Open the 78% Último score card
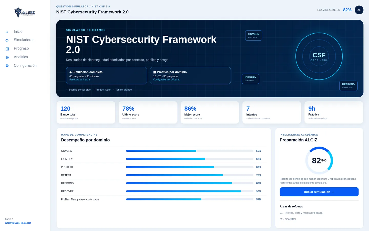 [148, 112]
